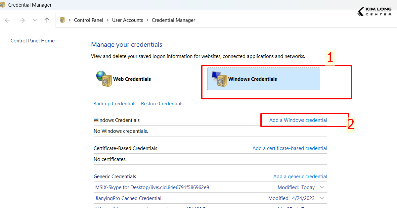Viewport: 397px width, 208px height.
Task: Select the Windows Credentials vault icon
Action: (218, 79)
